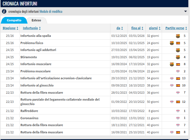
Task: Click sort arrow next to giorni header
Action: coord(160,28)
